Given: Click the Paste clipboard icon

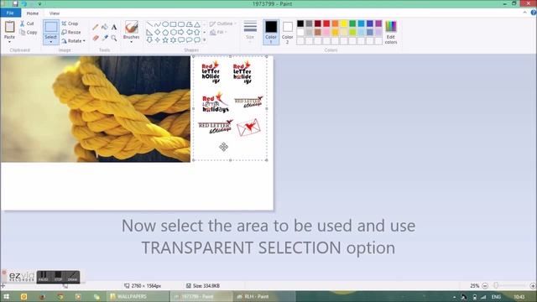Looking at the screenshot, I should [9, 26].
